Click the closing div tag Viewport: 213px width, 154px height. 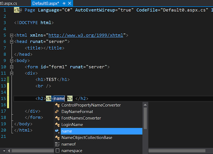pos(33,111)
